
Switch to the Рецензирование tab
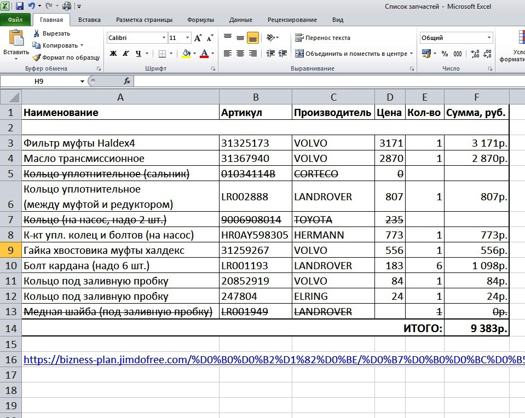292,20
